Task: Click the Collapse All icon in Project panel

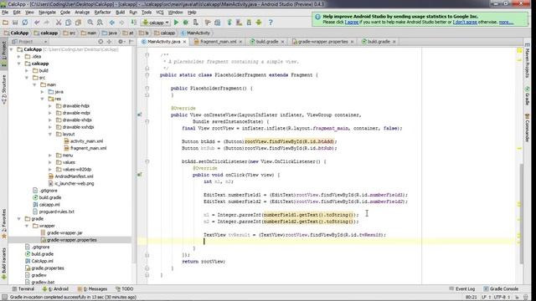Action: tap(109, 42)
